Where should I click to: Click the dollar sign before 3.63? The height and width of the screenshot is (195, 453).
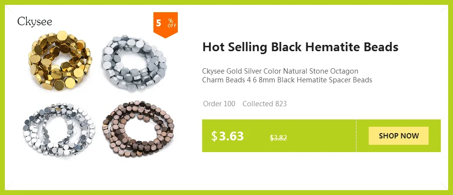pos(214,136)
